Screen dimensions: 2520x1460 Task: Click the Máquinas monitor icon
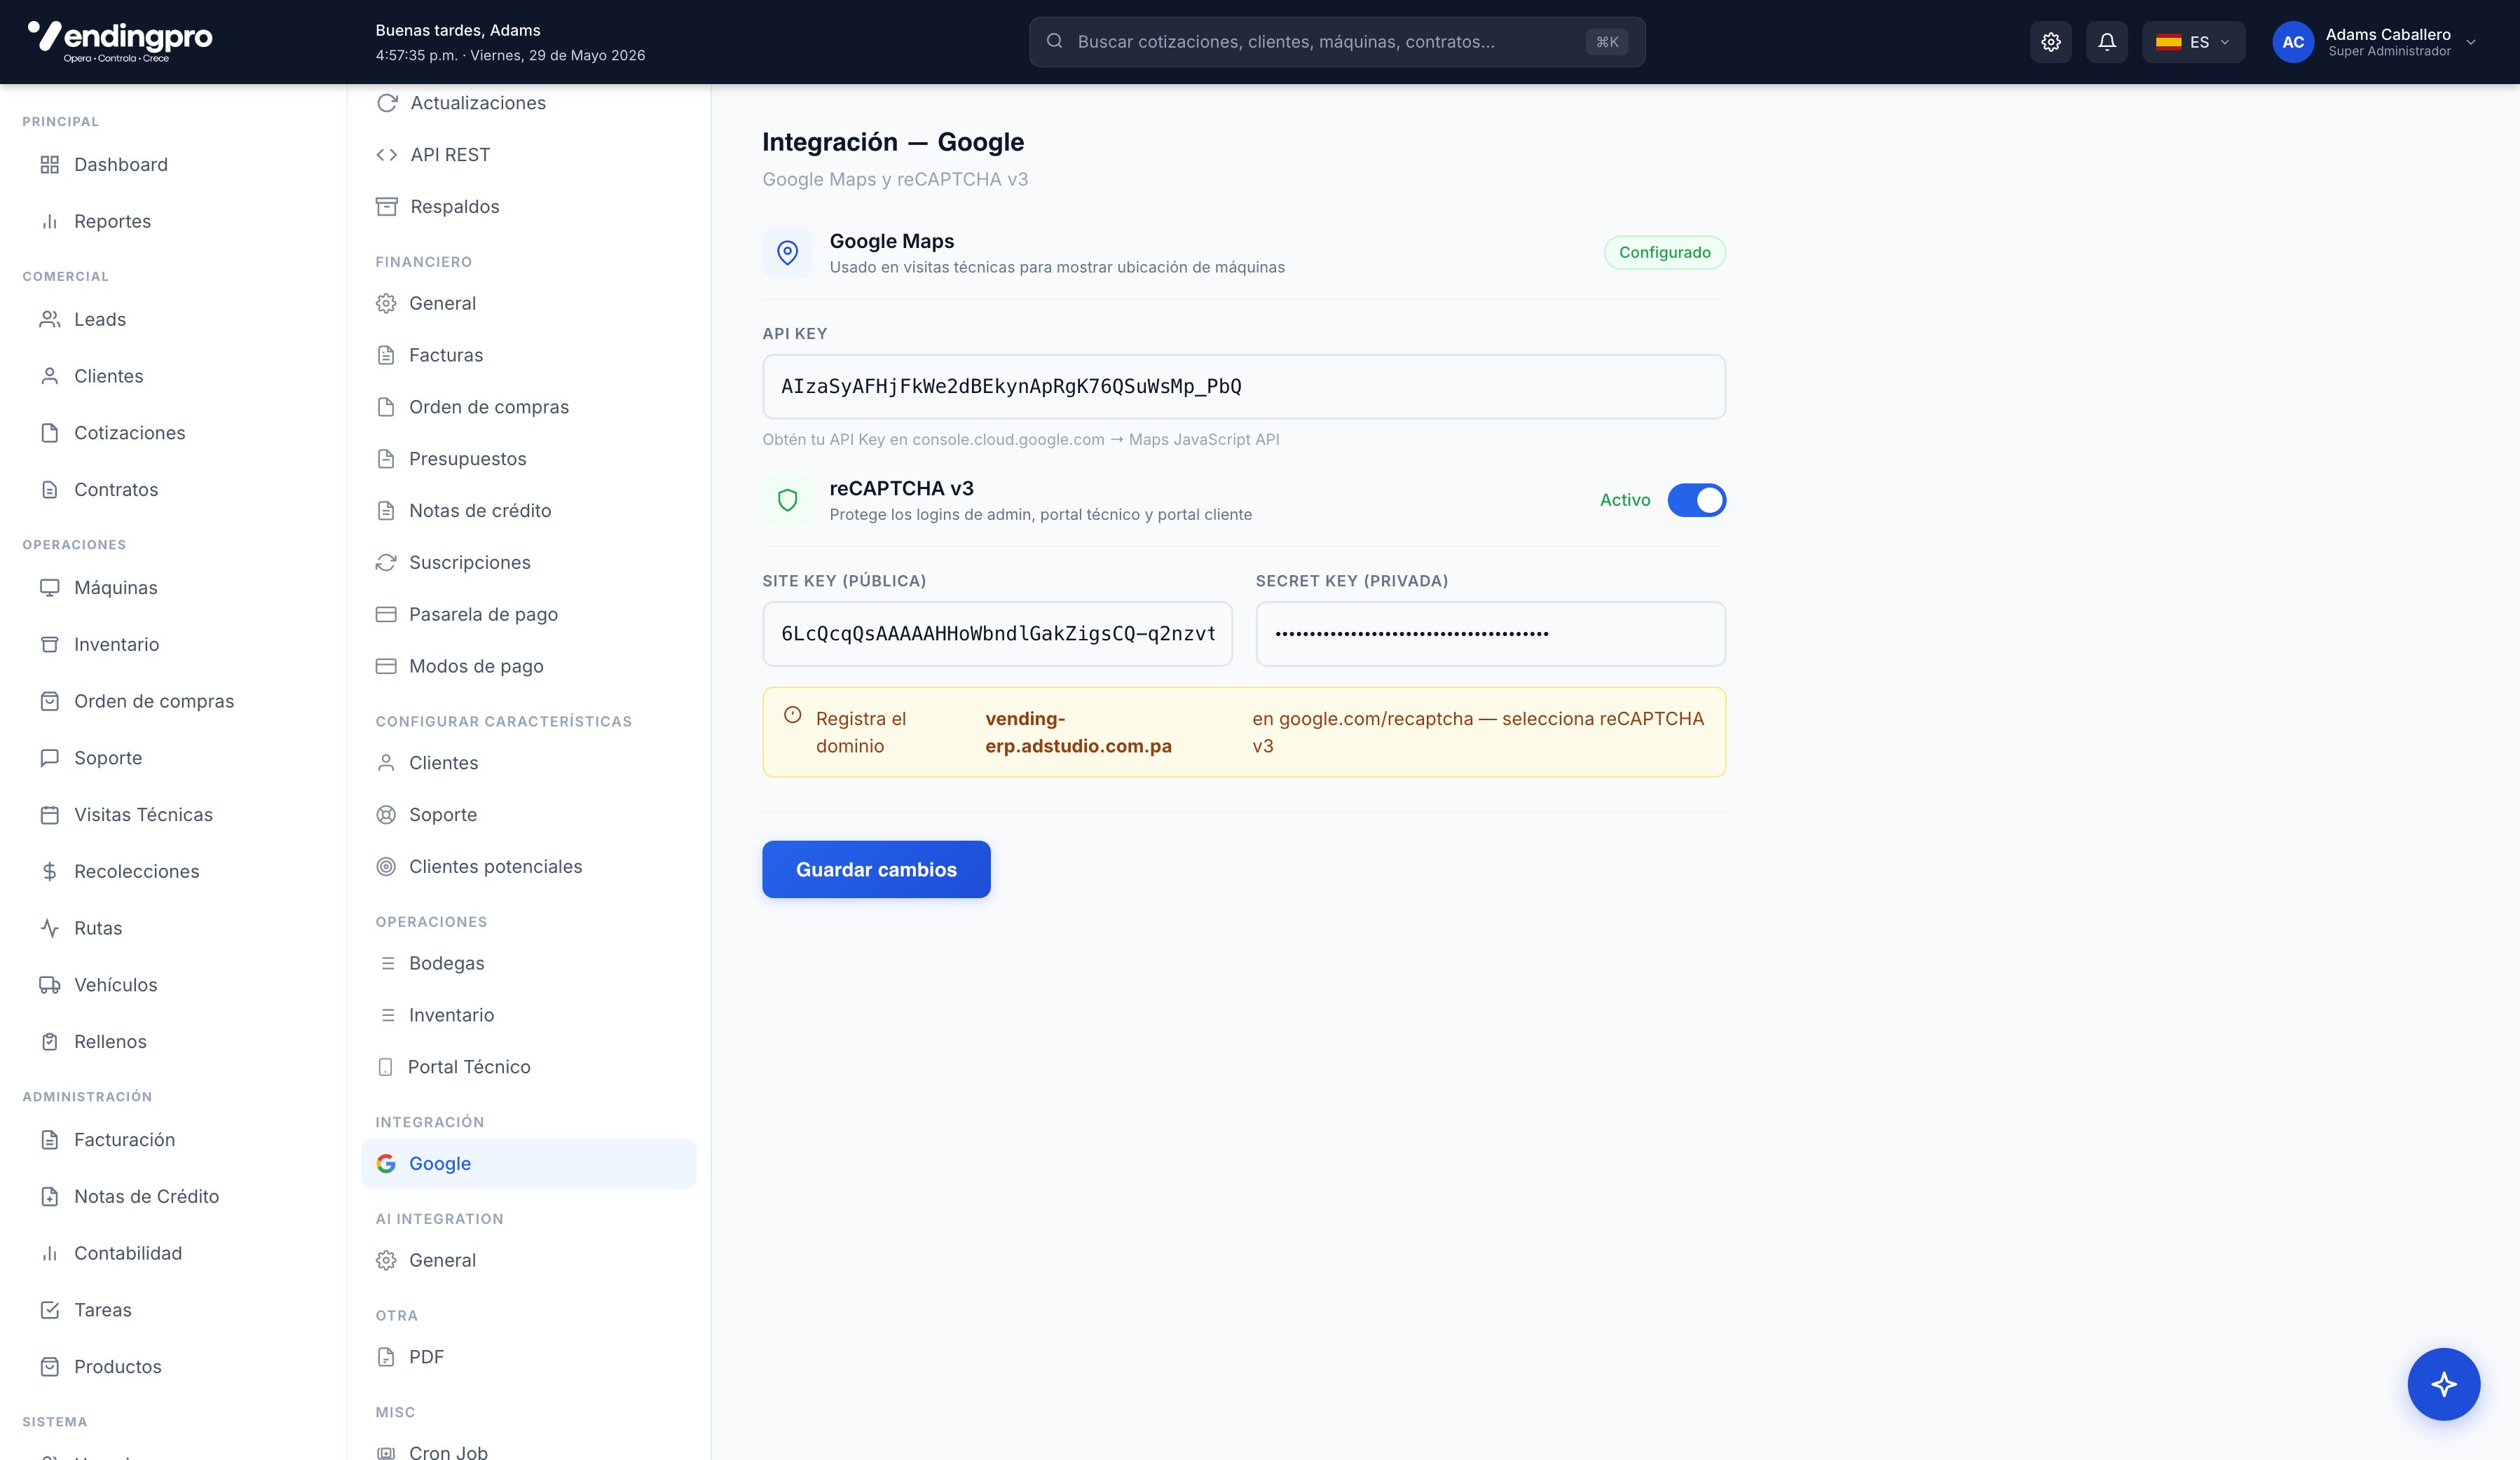point(49,587)
